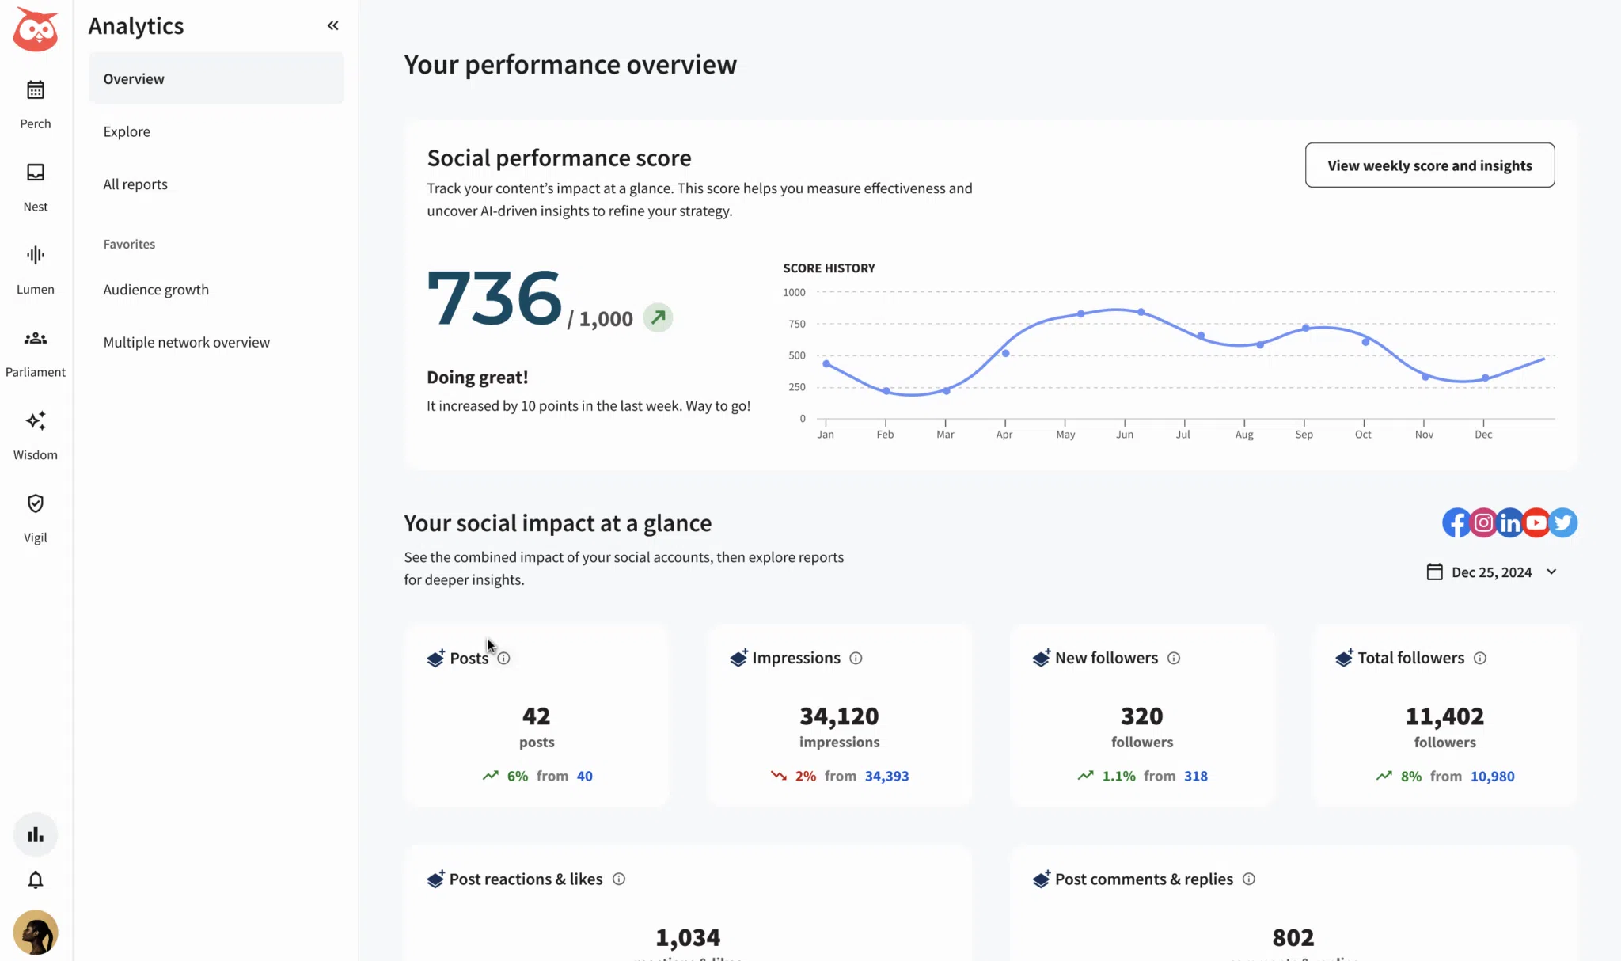Viewport: 1621px width, 961px height.
Task: Click the green score trend arrow badge
Action: (658, 317)
